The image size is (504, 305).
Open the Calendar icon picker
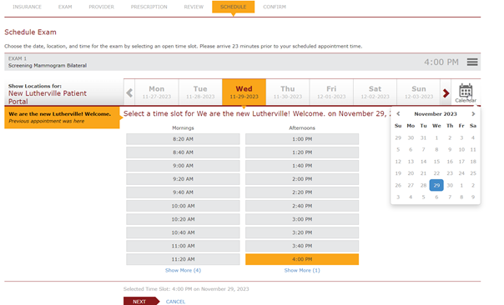(466, 92)
